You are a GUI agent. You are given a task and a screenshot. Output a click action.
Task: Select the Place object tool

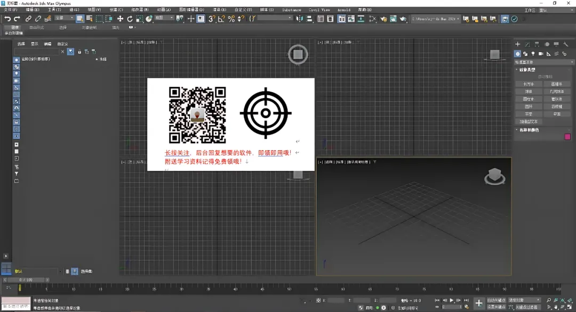[149, 19]
